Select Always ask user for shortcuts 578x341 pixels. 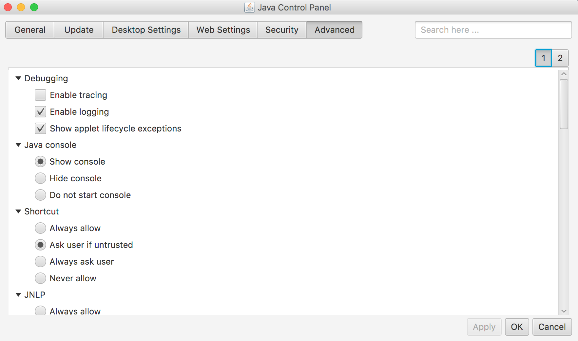(x=40, y=262)
